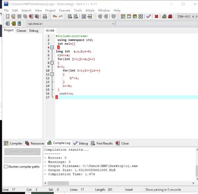Click the 'Output Filename' log line
Image resolution: width=198 pixels, height=194 pixels.
click(91, 166)
